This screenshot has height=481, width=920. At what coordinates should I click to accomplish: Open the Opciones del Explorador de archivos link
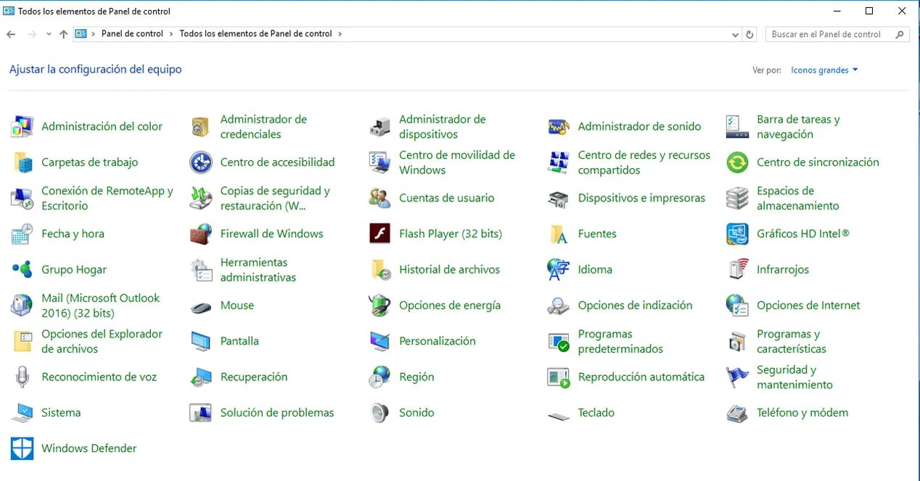[x=102, y=341]
